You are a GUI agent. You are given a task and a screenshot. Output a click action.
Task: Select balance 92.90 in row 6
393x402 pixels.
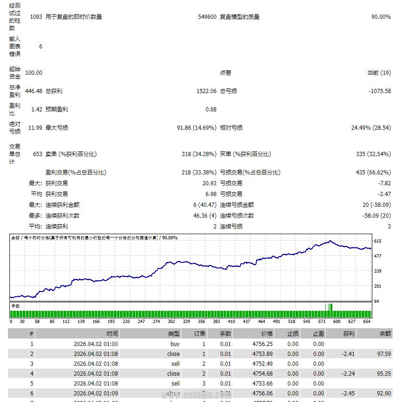coord(384,394)
